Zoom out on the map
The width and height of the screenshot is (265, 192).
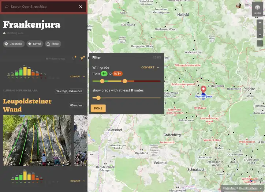tap(260, 29)
